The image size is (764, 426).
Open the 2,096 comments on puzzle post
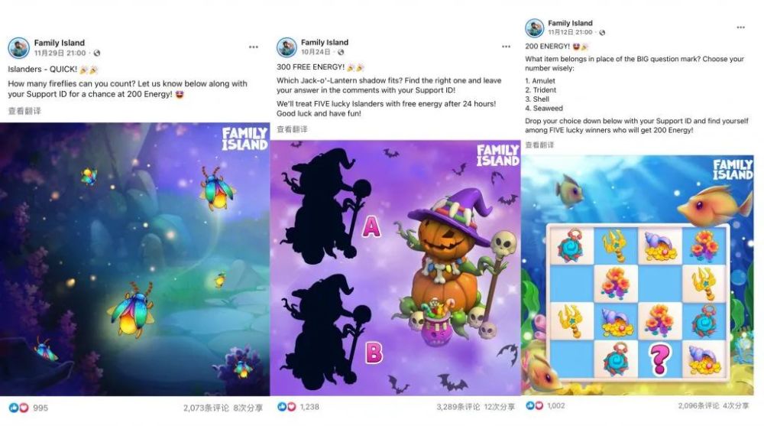tap(698, 405)
